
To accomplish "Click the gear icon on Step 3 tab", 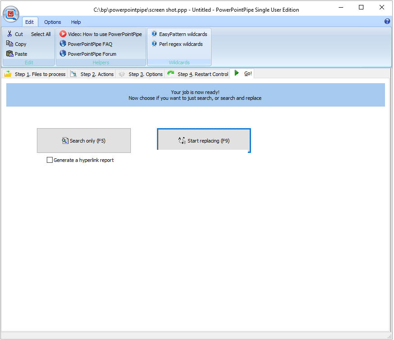I will (x=122, y=74).
